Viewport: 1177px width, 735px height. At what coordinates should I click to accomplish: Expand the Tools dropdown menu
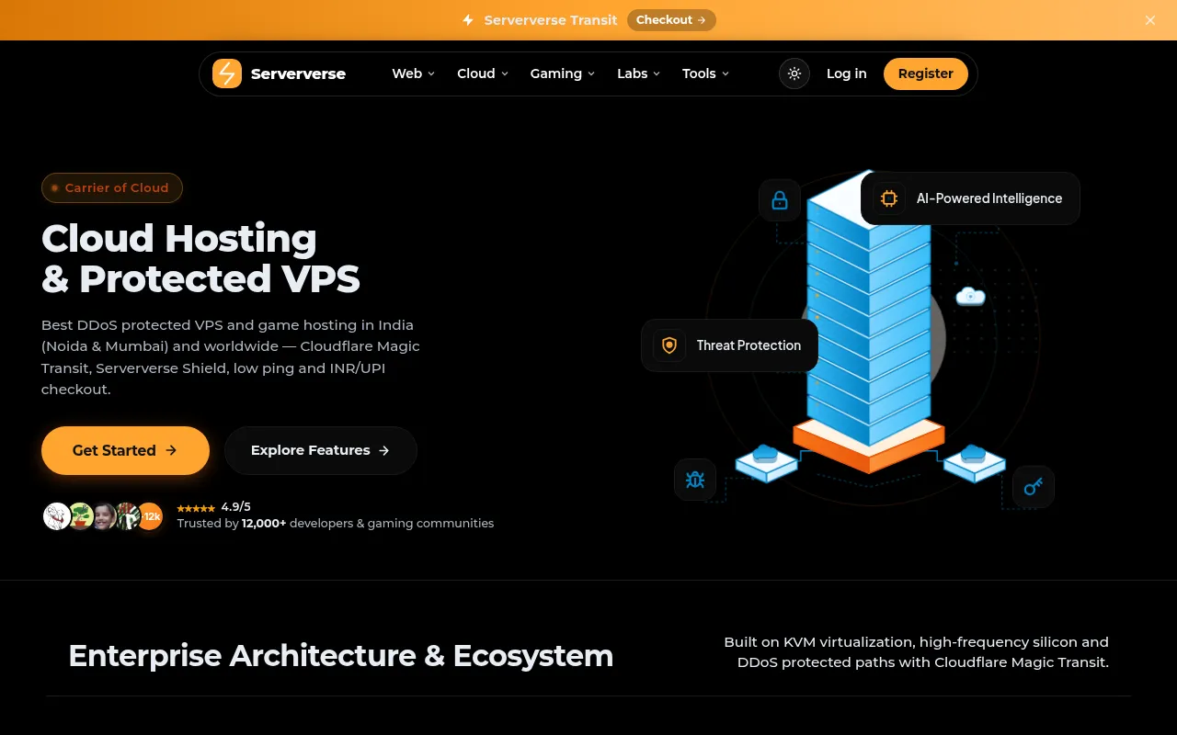(x=705, y=73)
